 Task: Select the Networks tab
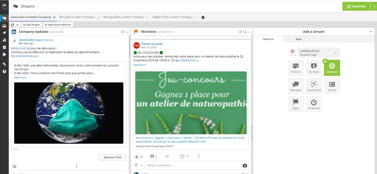(268, 39)
